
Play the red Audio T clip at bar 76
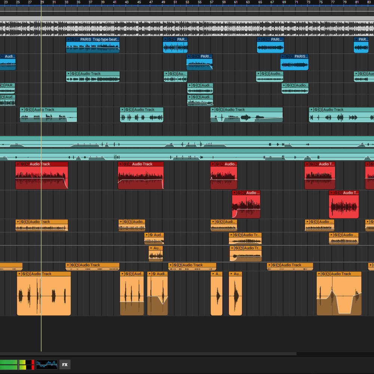(331, 193)
